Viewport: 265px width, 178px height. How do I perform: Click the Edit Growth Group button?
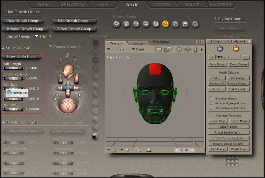[74, 21]
